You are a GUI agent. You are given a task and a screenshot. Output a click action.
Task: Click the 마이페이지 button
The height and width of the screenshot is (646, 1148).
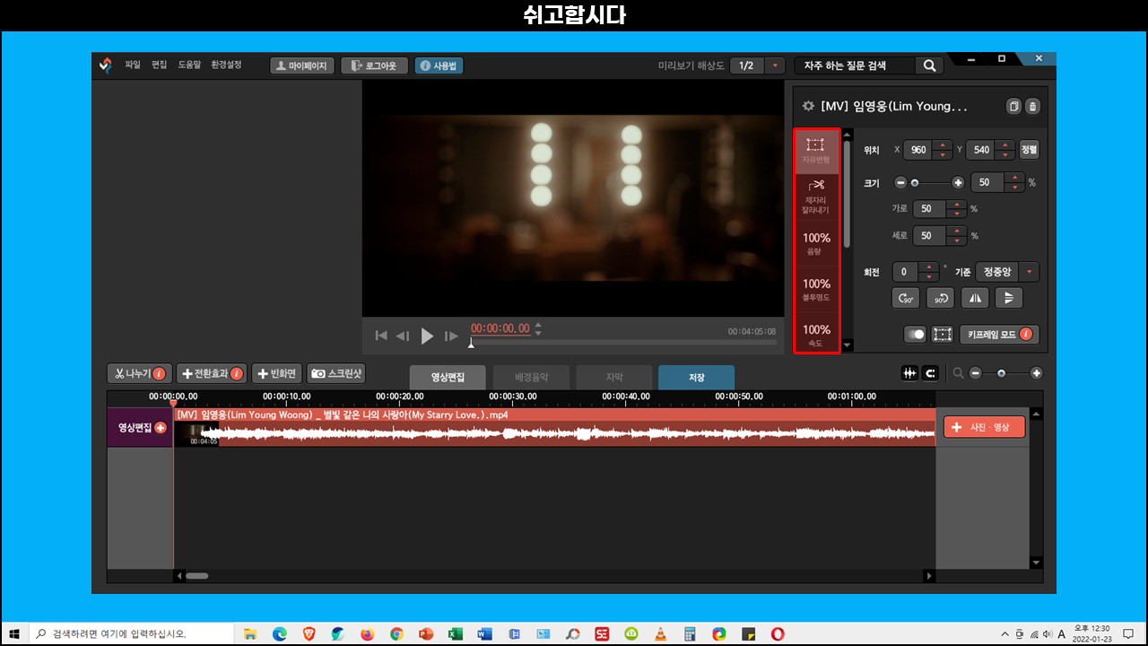pos(302,65)
